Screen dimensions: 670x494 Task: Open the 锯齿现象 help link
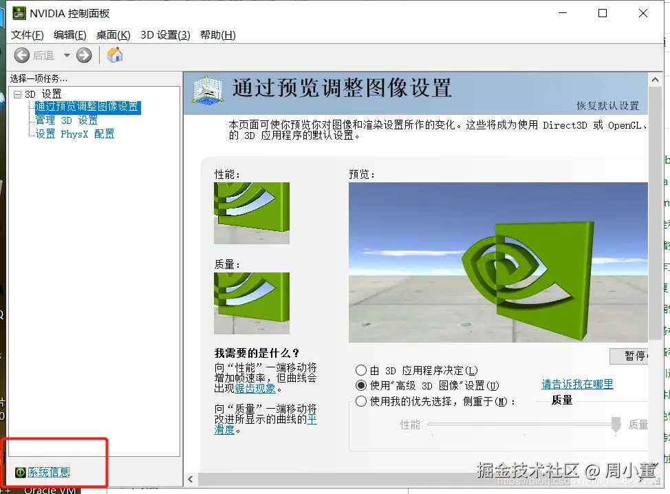click(255, 388)
